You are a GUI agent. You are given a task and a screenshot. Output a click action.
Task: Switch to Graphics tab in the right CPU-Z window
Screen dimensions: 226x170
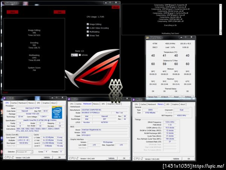pyautogui.click(x=175, y=104)
